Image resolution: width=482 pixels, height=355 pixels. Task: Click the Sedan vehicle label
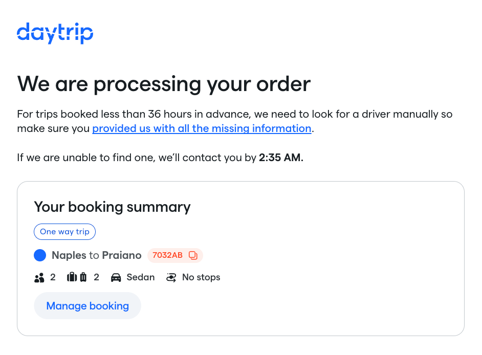click(x=141, y=277)
